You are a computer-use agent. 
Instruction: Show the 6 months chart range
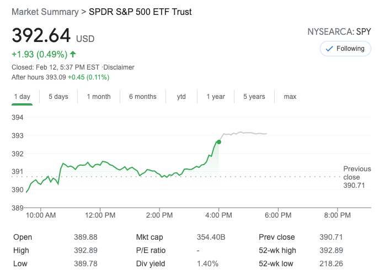(143, 97)
